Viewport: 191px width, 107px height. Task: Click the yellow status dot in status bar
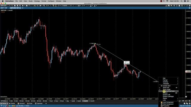pos(13,106)
